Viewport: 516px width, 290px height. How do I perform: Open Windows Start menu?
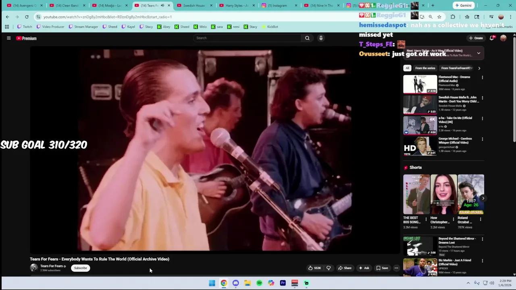[x=212, y=283]
